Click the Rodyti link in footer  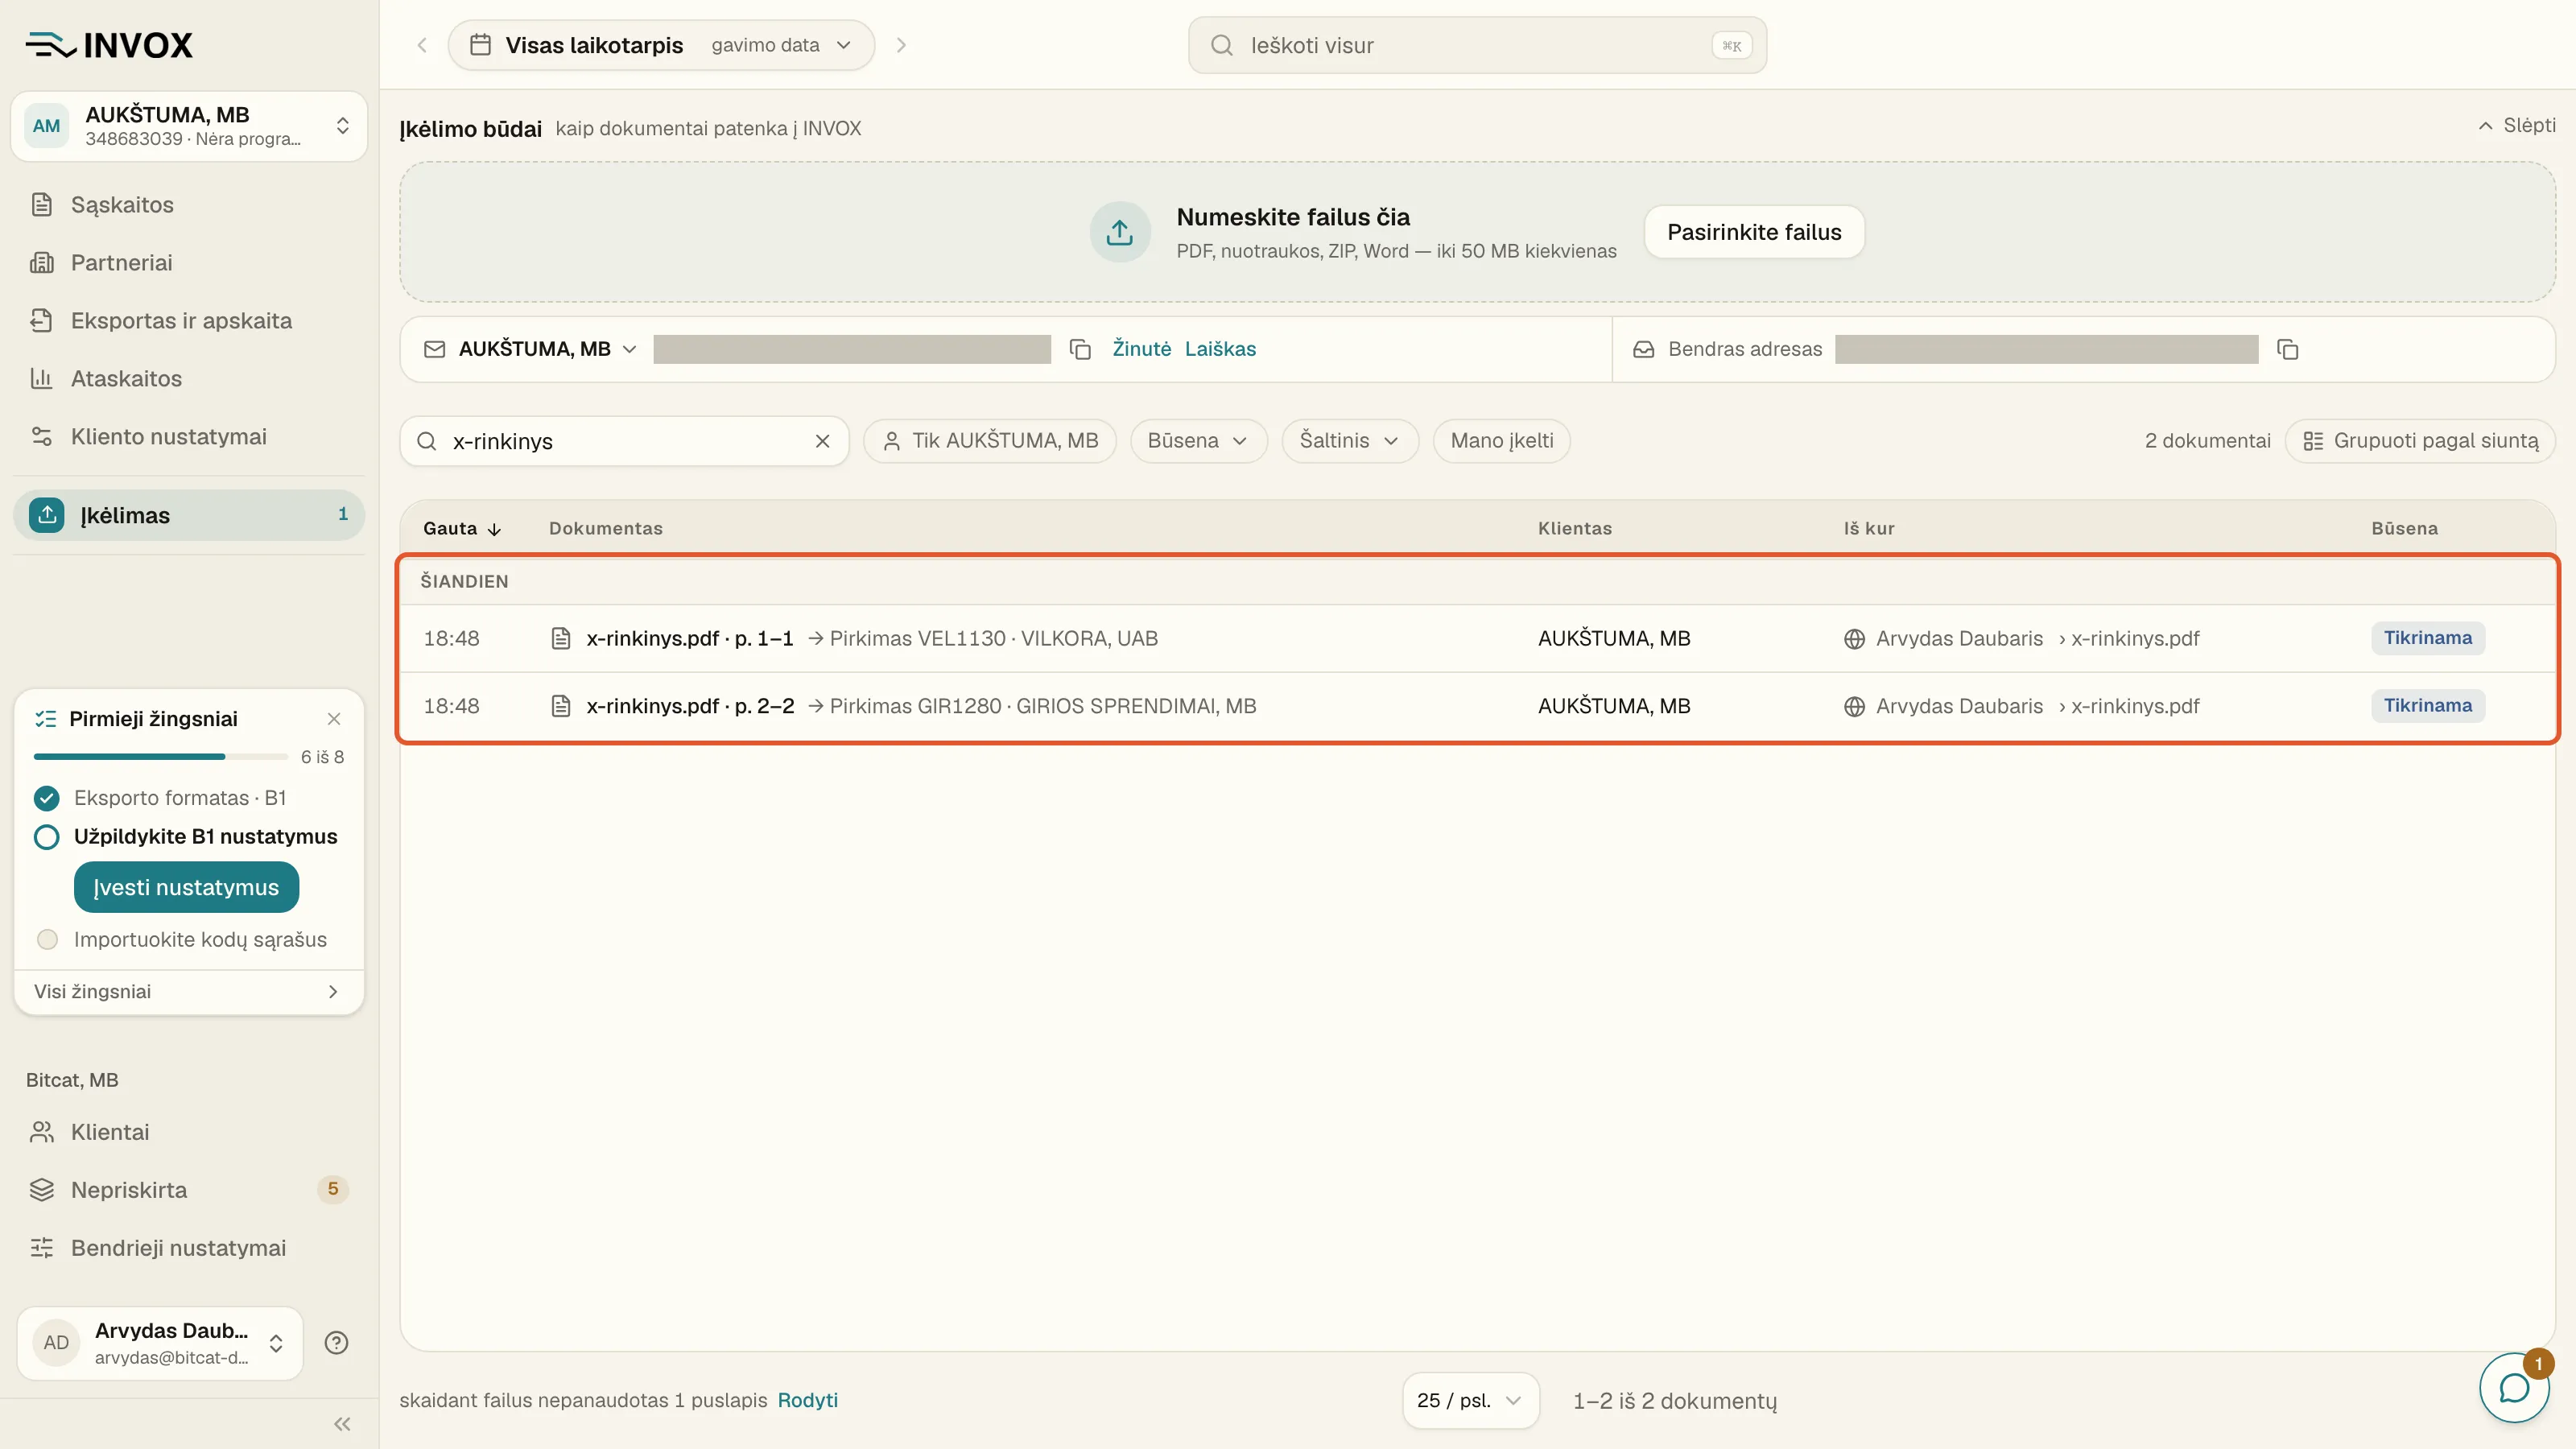click(807, 1400)
